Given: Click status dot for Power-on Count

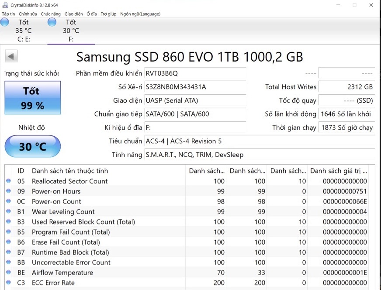Looking at the screenshot, I should pyautogui.click(x=8, y=201).
